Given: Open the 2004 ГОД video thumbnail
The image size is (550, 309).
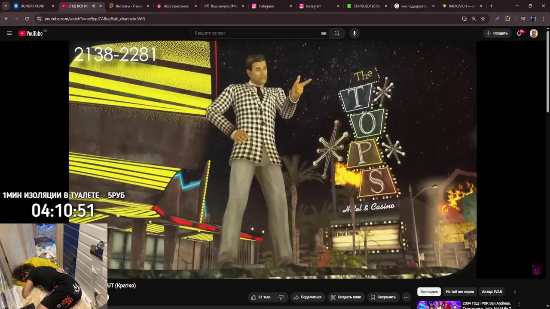Looking at the screenshot, I should pyautogui.click(x=439, y=304).
